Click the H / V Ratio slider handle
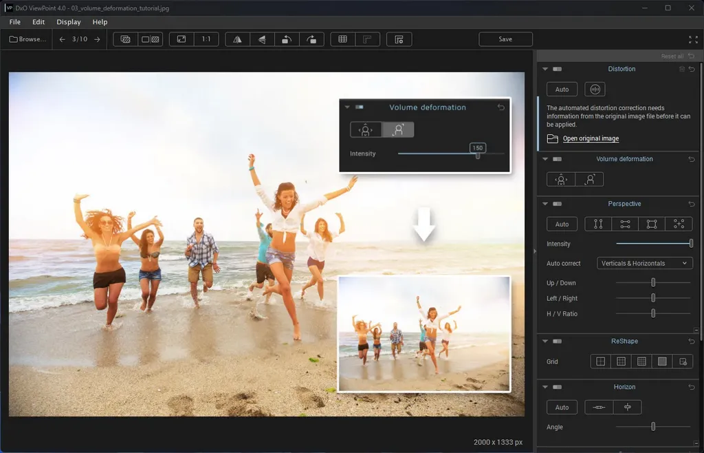The image size is (704, 453). 653,313
